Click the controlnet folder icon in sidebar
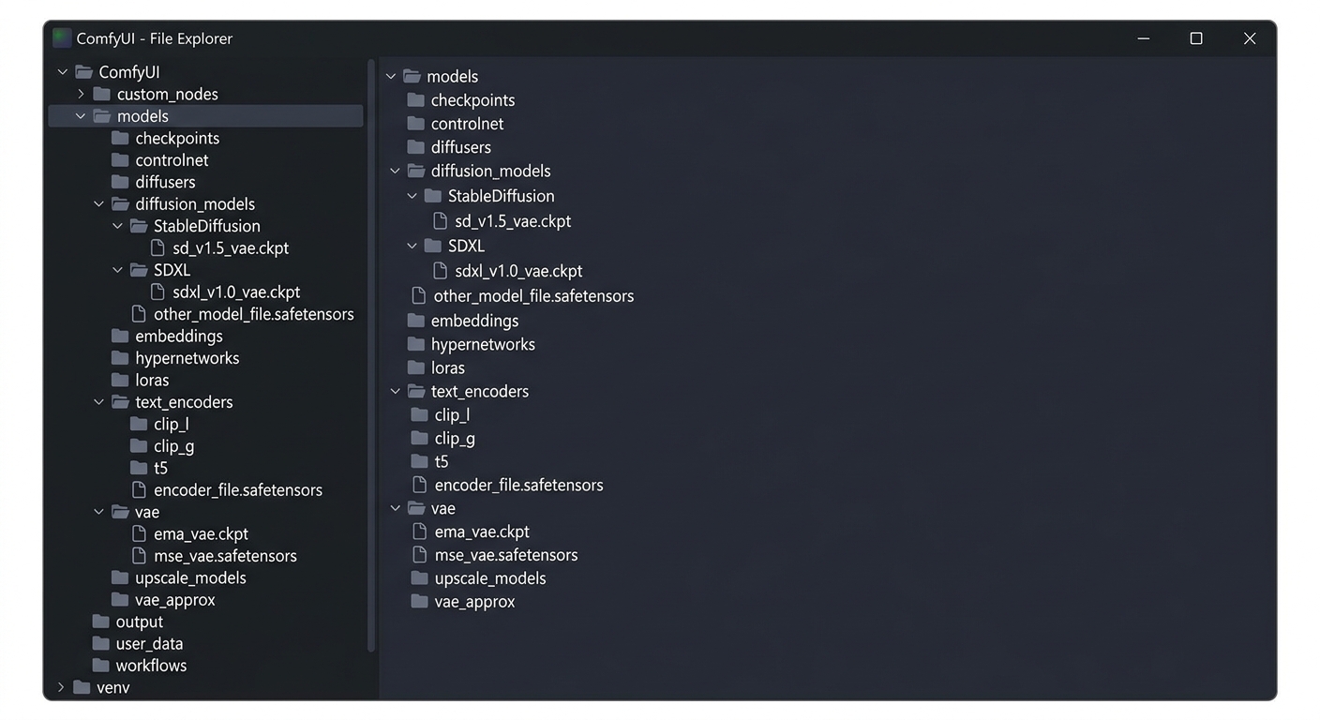Viewport: 1320px width, 720px height. (120, 160)
